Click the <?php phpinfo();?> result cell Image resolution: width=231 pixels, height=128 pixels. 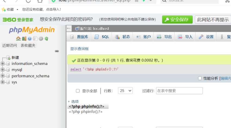pyautogui.click(x=86, y=112)
